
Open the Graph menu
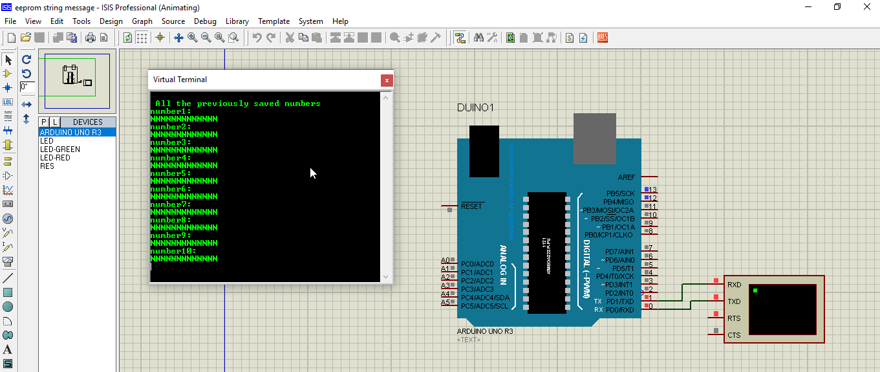coord(142,21)
